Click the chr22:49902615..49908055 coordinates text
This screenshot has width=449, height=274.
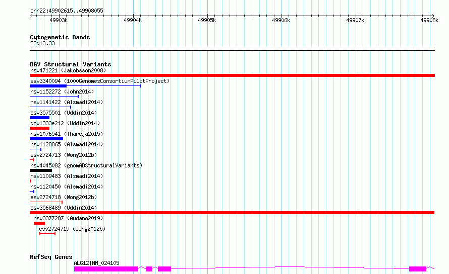coord(67,11)
